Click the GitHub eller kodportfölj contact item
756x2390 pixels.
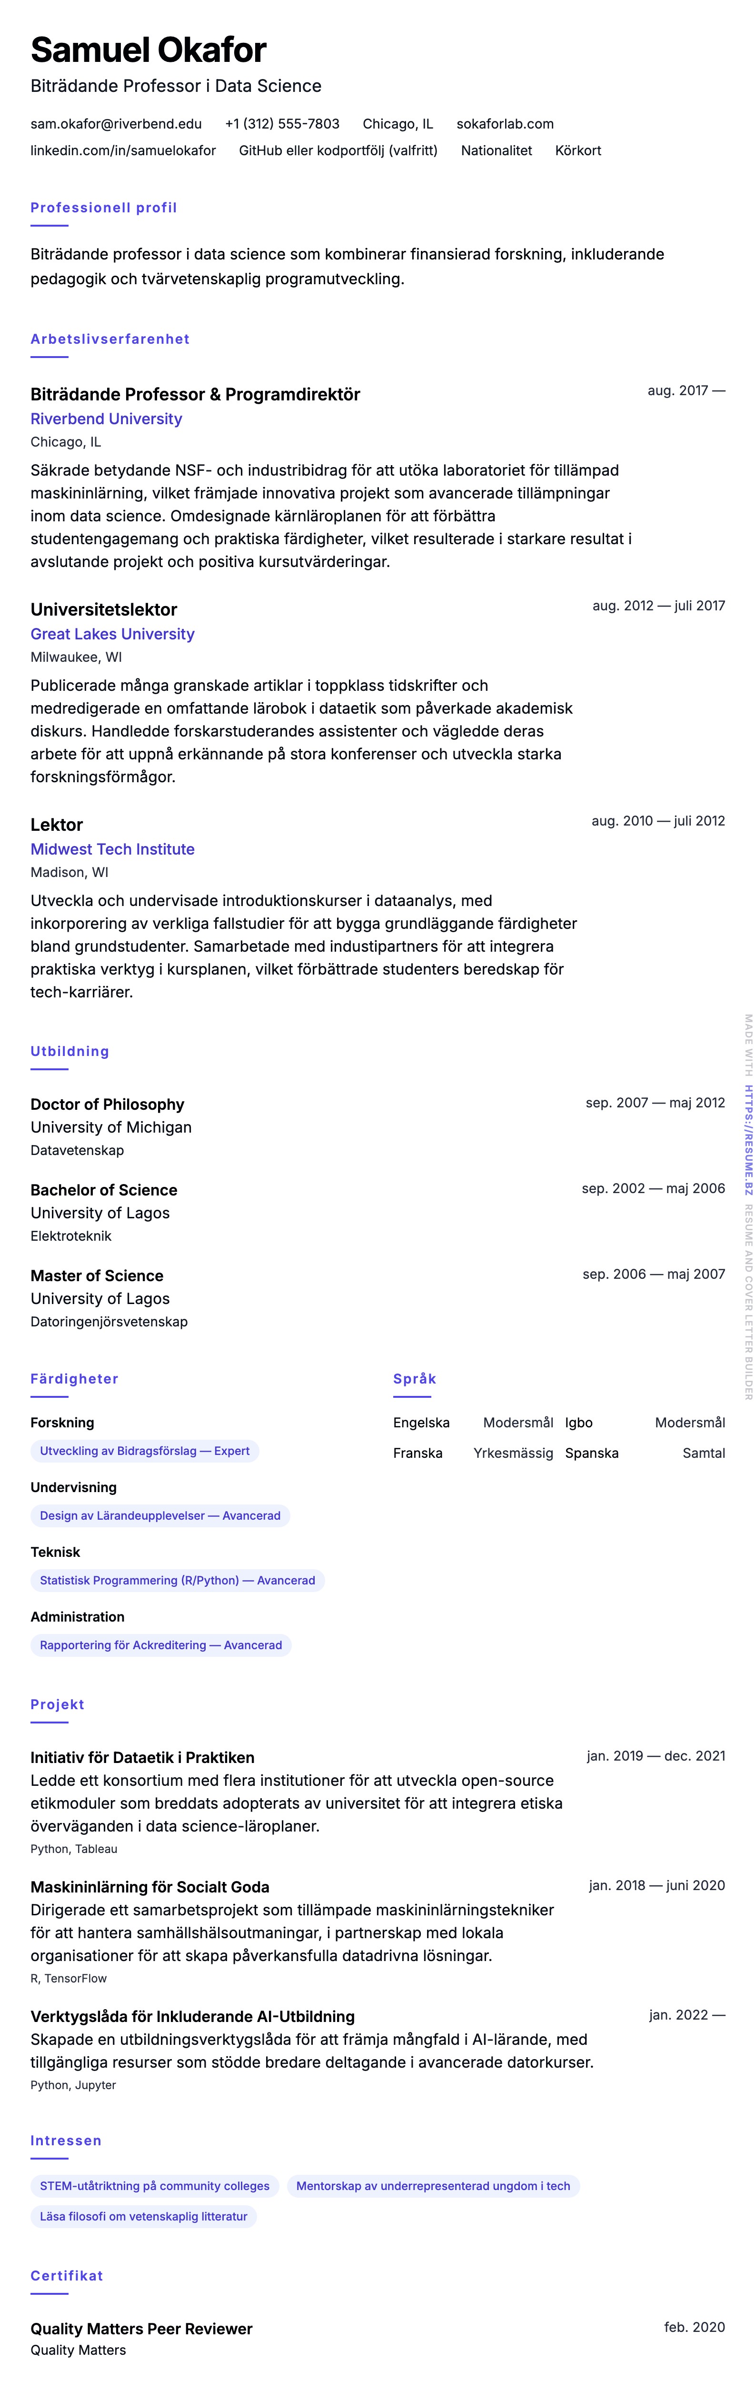click(x=338, y=150)
